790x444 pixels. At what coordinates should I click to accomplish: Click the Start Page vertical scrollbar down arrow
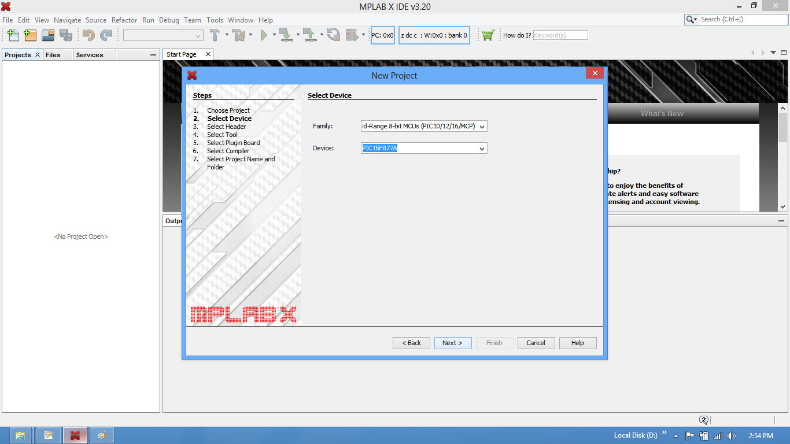tap(783, 206)
